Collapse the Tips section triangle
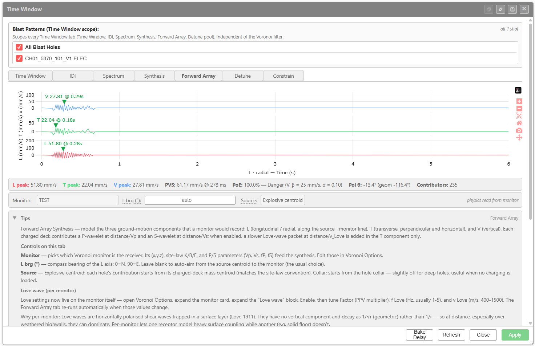The image size is (535, 346). [15, 218]
